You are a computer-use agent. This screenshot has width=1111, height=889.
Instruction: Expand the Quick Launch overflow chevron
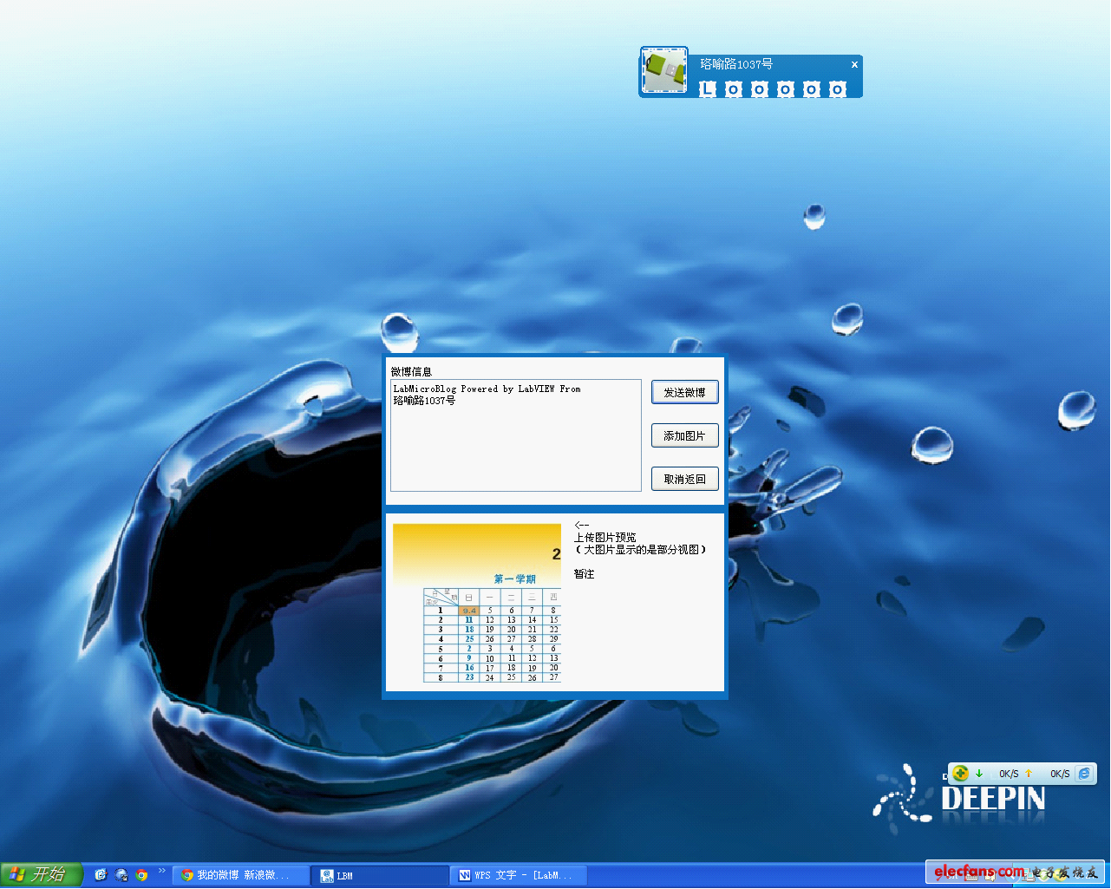pos(161,871)
